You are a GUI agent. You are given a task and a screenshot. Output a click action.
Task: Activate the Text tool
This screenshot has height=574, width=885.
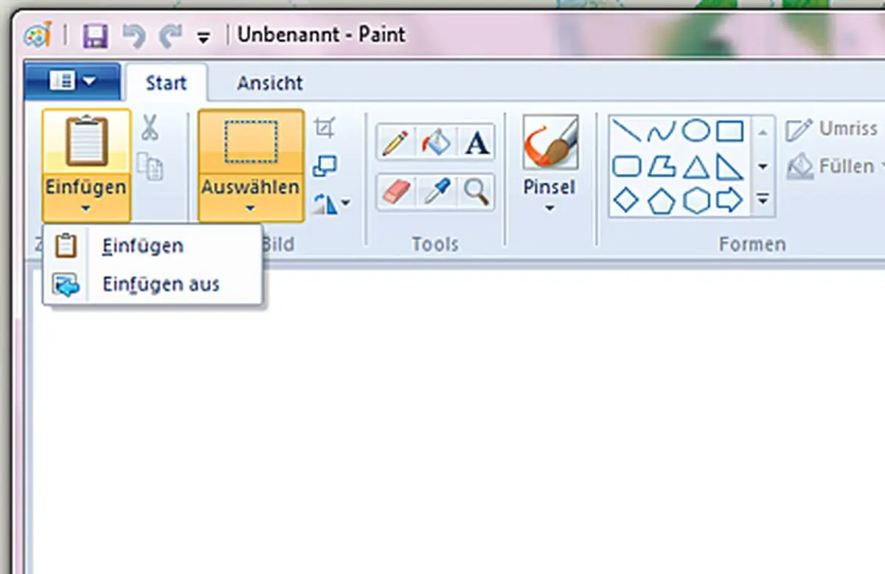point(476,142)
